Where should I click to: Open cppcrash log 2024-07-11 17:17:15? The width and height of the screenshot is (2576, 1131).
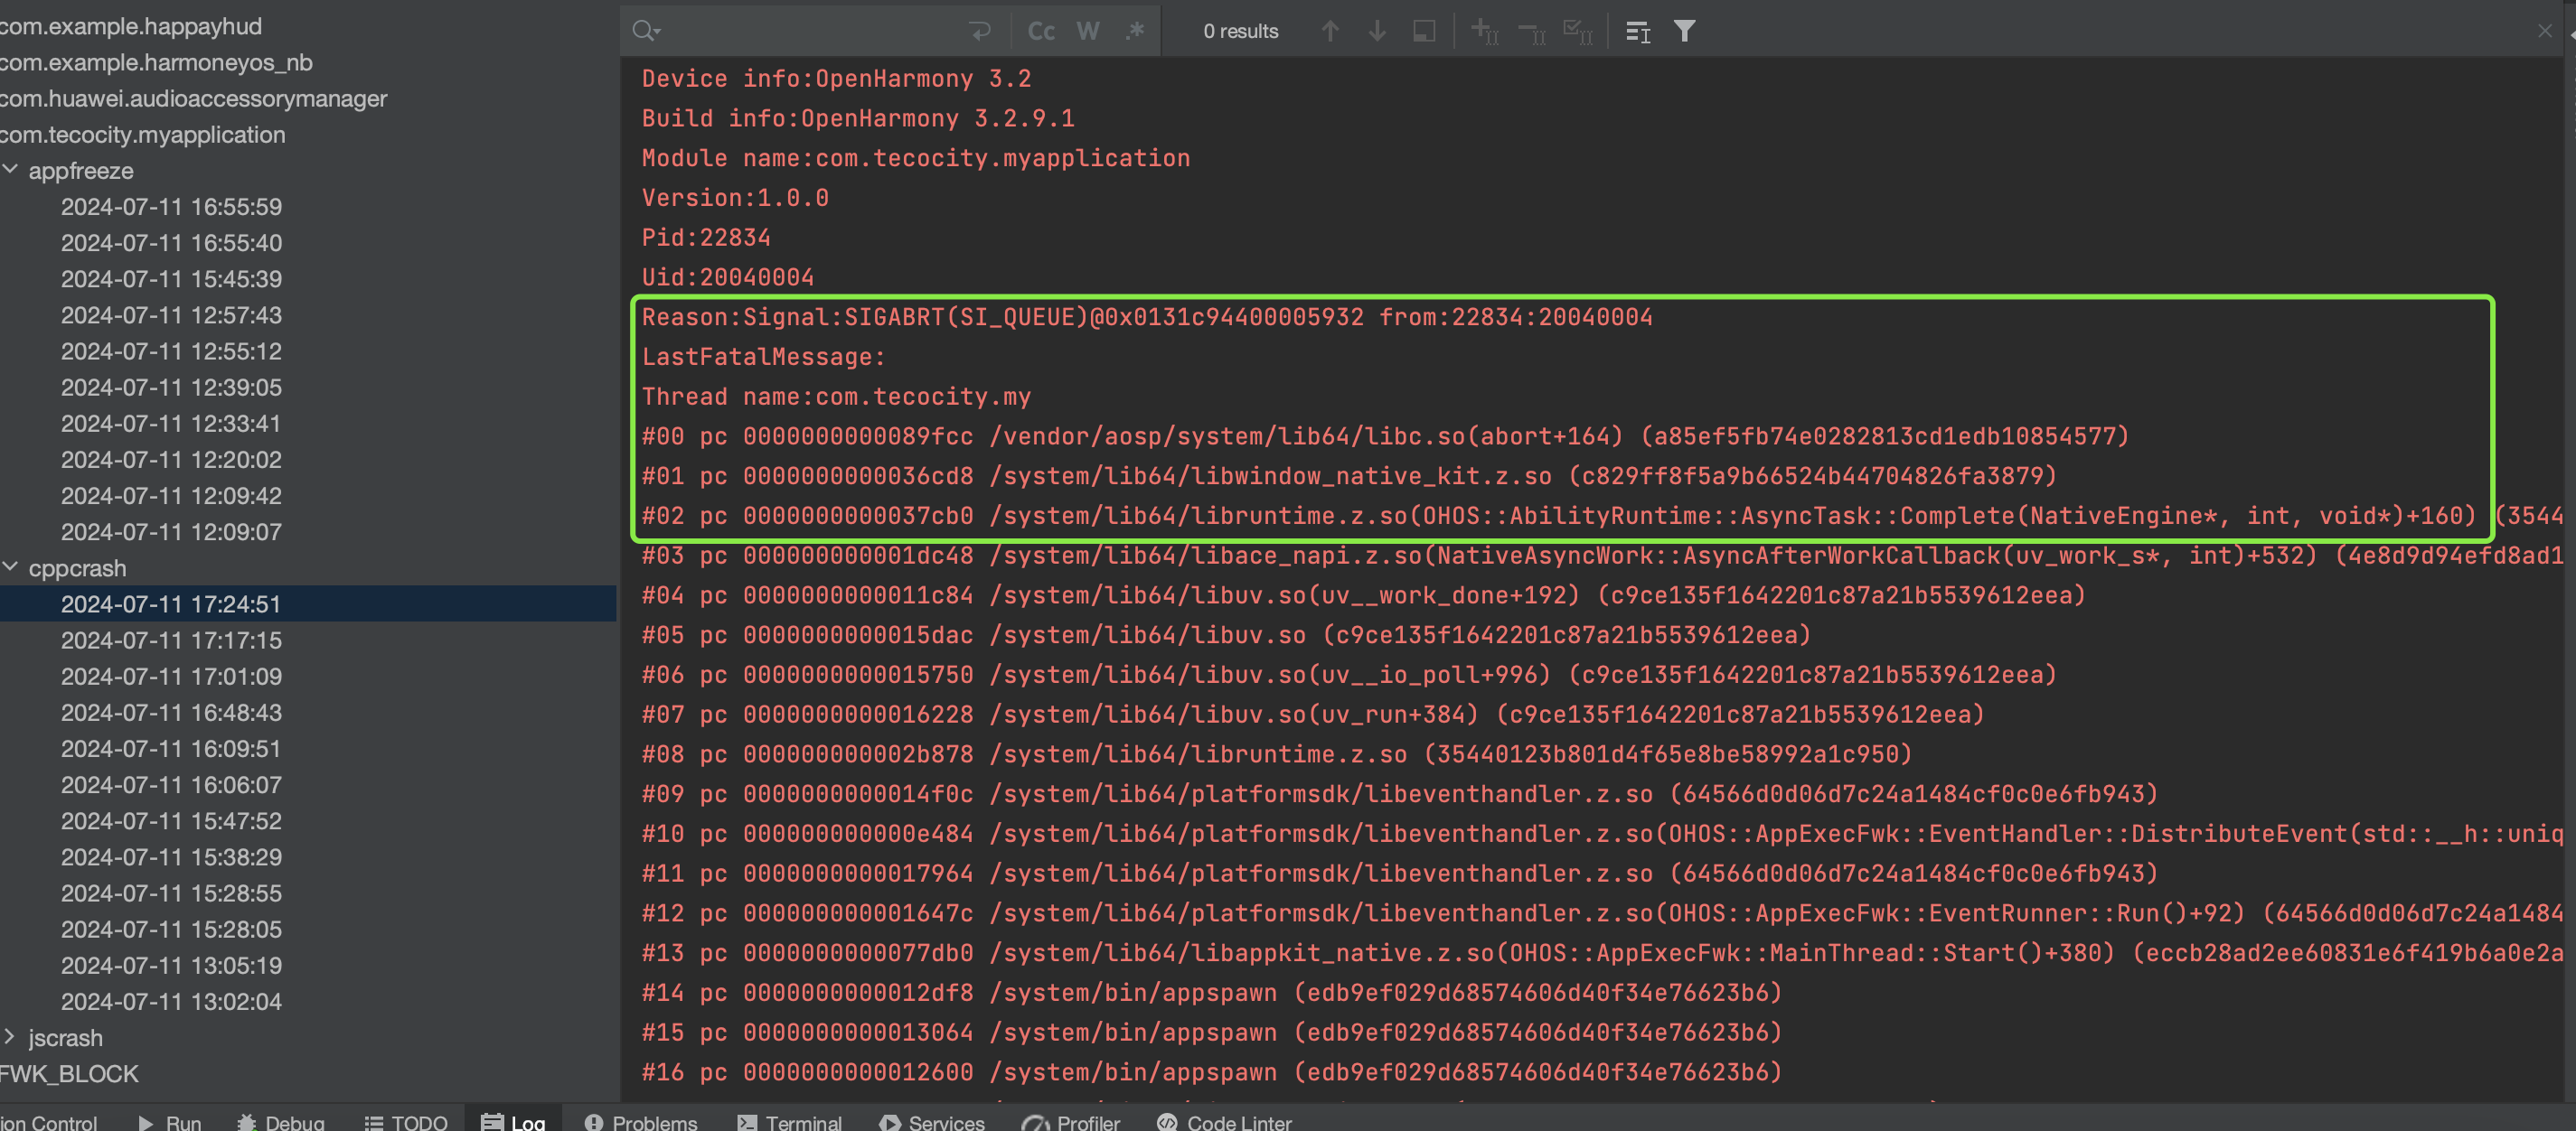click(171, 640)
